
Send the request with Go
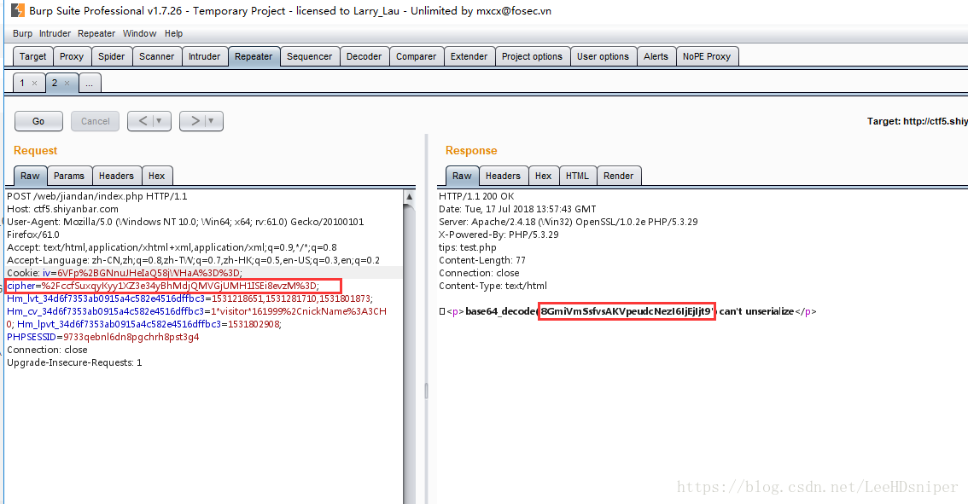(38, 121)
